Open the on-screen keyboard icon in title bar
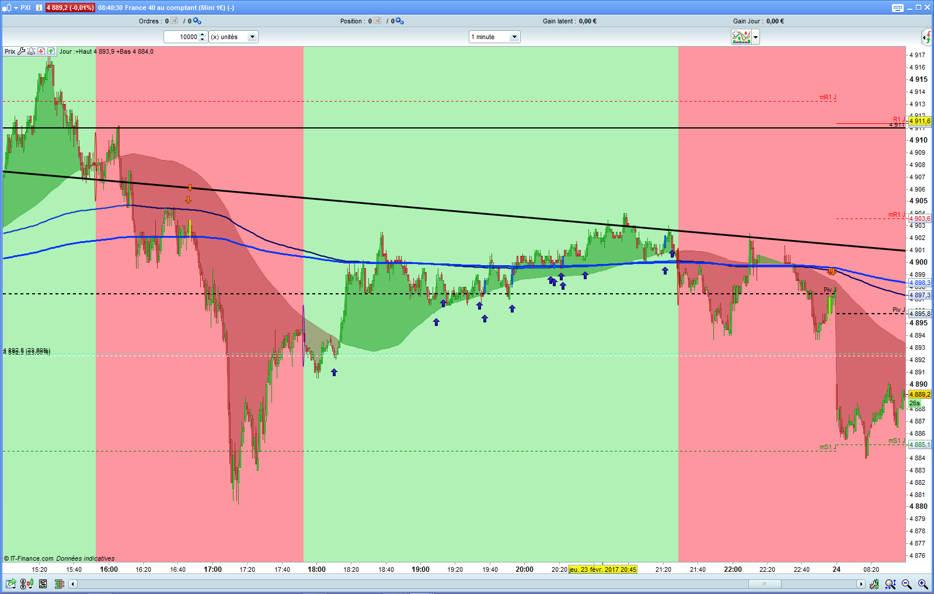This screenshot has height=594, width=934. [898, 8]
